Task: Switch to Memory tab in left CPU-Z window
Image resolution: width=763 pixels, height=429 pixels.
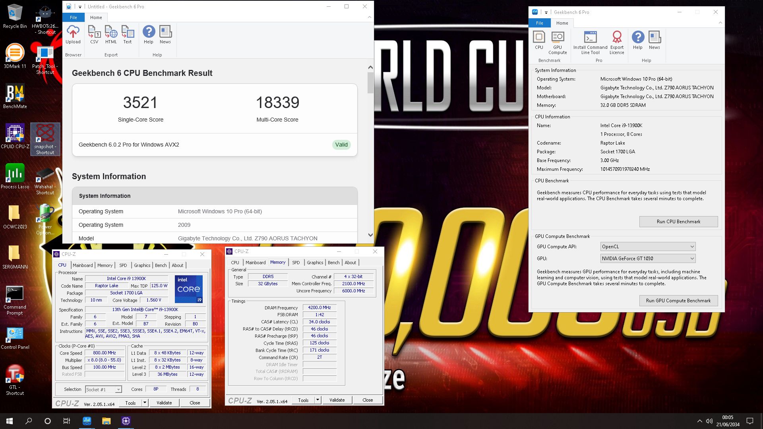Action: click(x=105, y=265)
